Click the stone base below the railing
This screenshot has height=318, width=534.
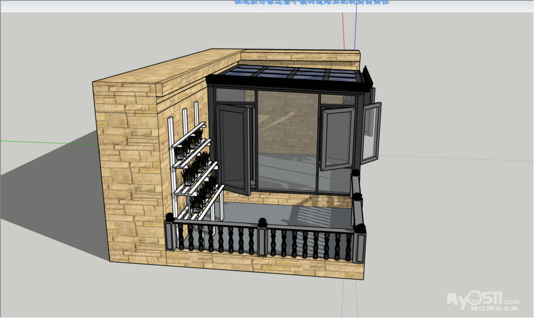tap(267, 265)
